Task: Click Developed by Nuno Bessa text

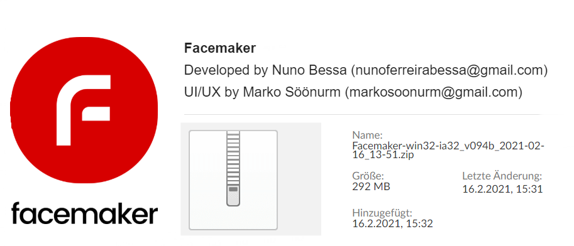Action: pyautogui.click(x=265, y=70)
